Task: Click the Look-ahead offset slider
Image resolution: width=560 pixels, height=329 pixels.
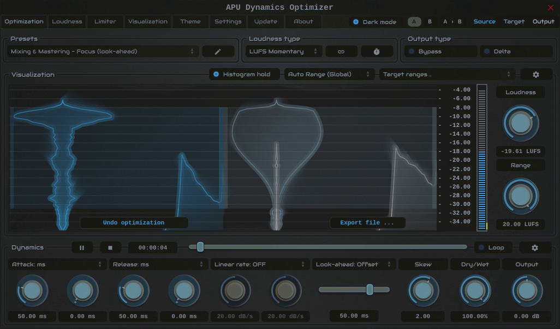Action: pos(354,290)
